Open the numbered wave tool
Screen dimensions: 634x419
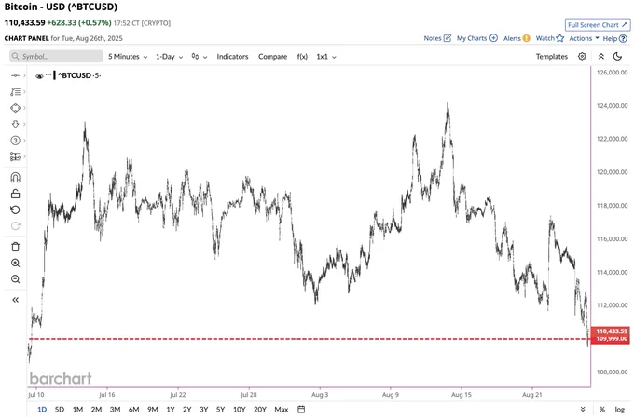[x=15, y=141]
